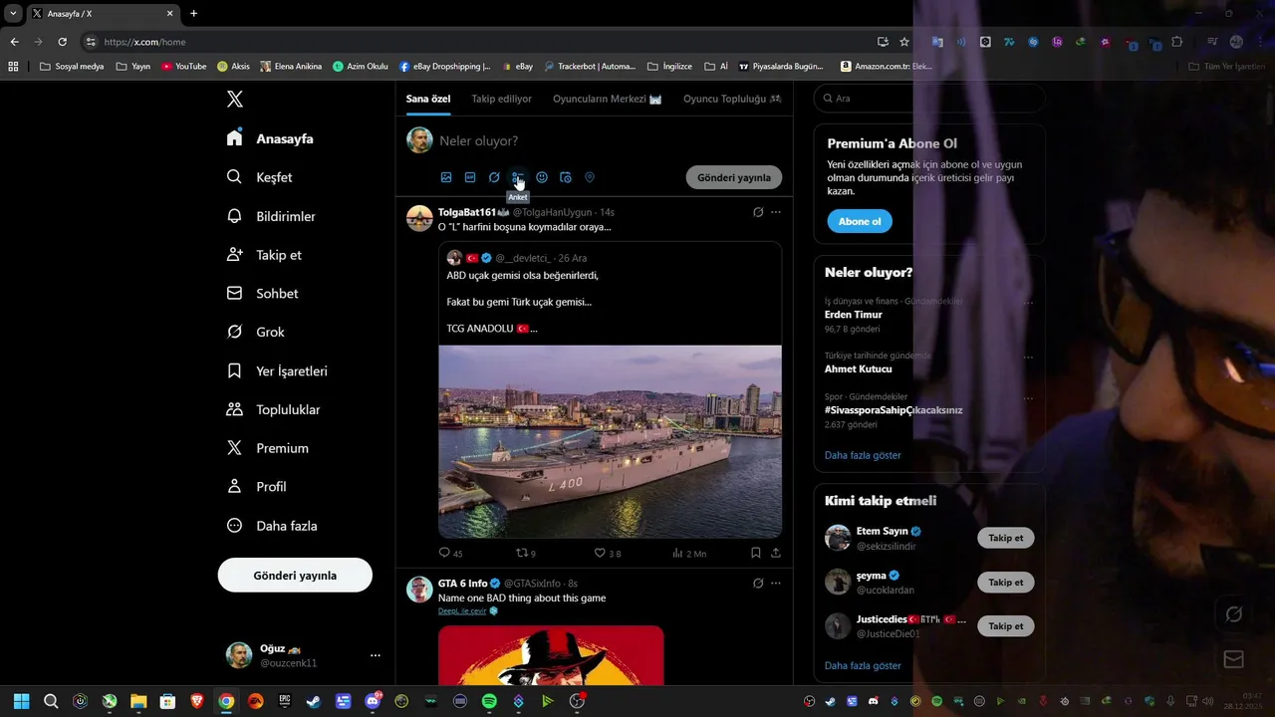Open Brave browser from taskbar

197,701
